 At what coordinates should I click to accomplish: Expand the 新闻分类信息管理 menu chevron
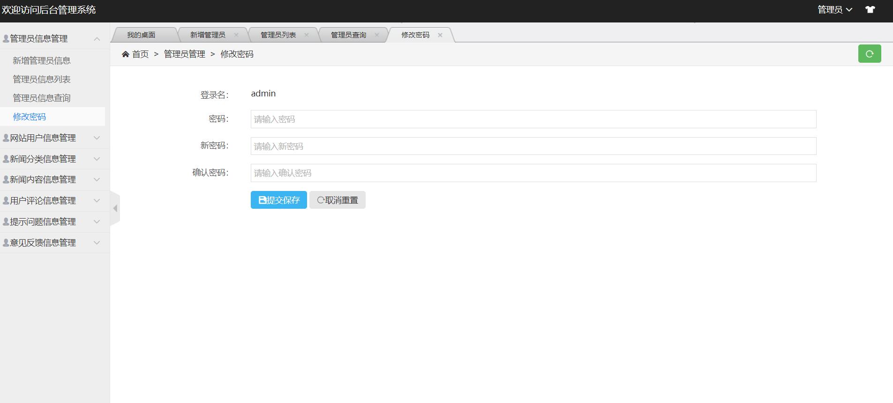pyautogui.click(x=97, y=159)
